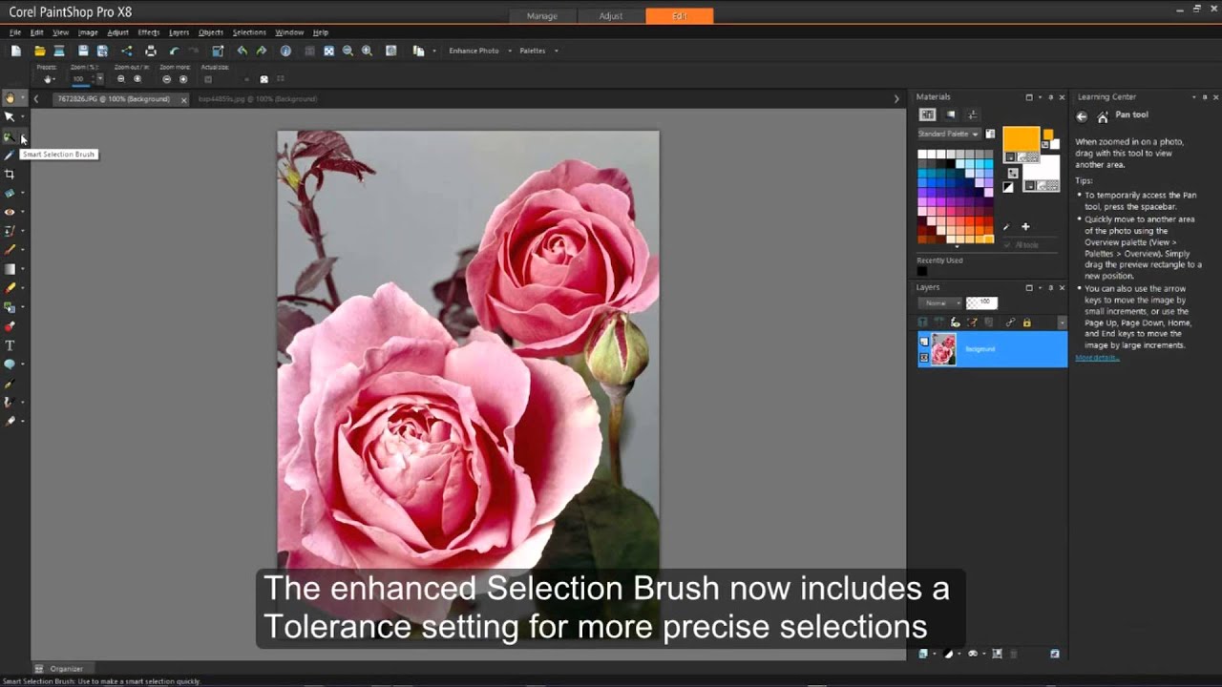Image resolution: width=1222 pixels, height=687 pixels.
Task: Click the New file icon
Action: click(16, 51)
